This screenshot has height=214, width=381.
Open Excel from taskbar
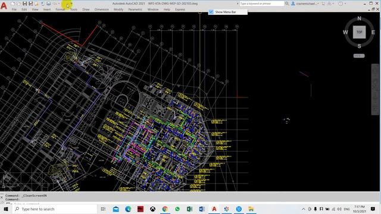(189, 209)
